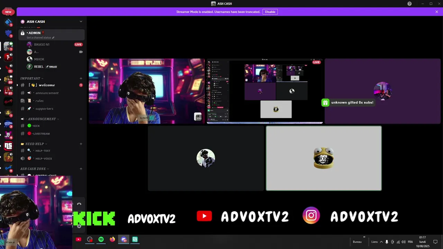
Task: Collapse the ASH CASH ZONE category
Action: pos(35,169)
